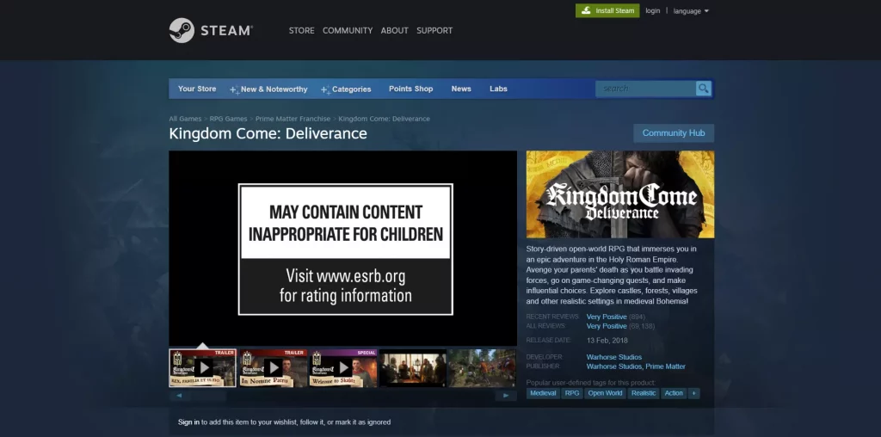Click the Install Steam button
Viewport: 881px width, 437px height.
(607, 10)
